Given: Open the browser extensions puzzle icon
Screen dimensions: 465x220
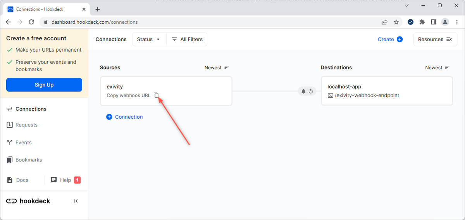Looking at the screenshot, I should pyautogui.click(x=422, y=22).
